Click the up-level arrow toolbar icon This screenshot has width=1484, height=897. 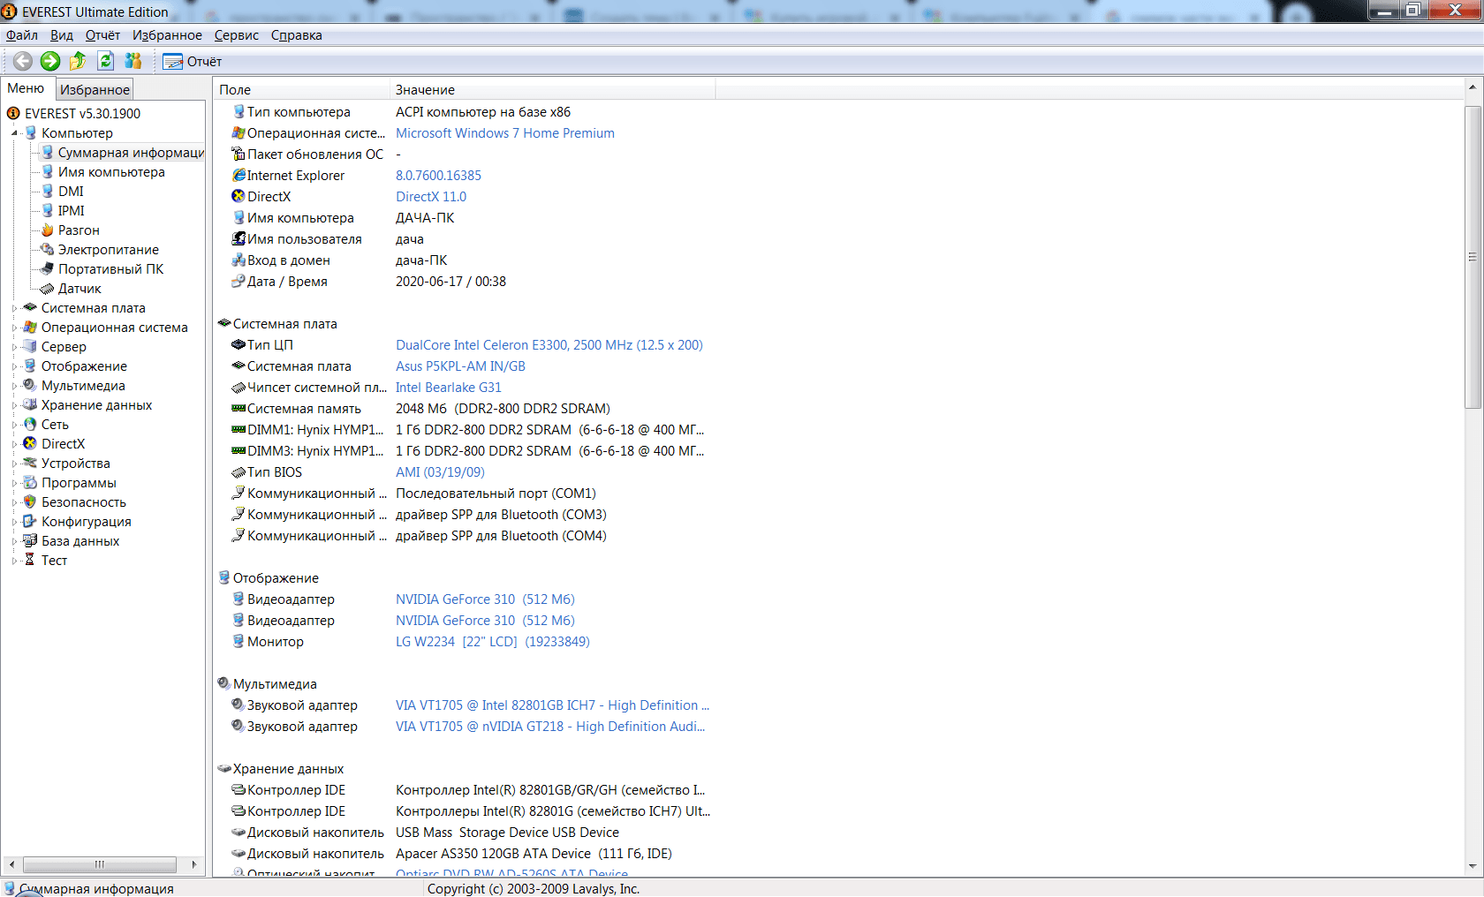[78, 61]
